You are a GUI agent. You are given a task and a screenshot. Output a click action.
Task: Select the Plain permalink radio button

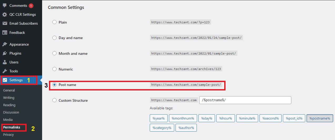point(54,22)
